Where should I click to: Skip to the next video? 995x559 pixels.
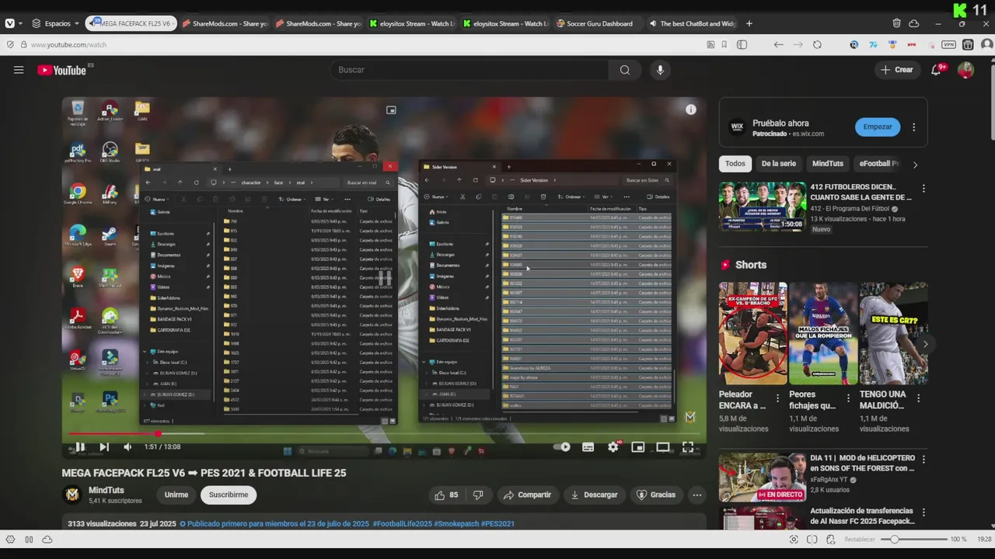(104, 446)
